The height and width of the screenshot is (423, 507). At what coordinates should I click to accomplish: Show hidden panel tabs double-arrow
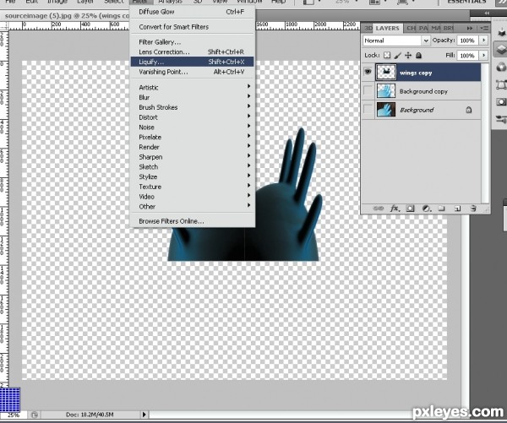coord(470,29)
